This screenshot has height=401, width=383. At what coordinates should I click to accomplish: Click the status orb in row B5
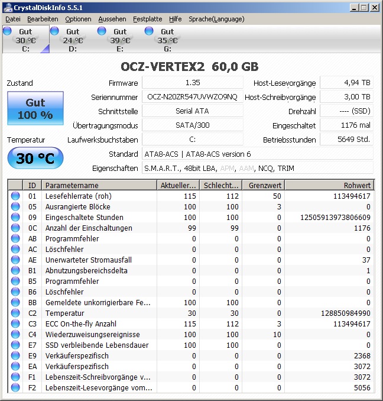[x=15, y=282]
